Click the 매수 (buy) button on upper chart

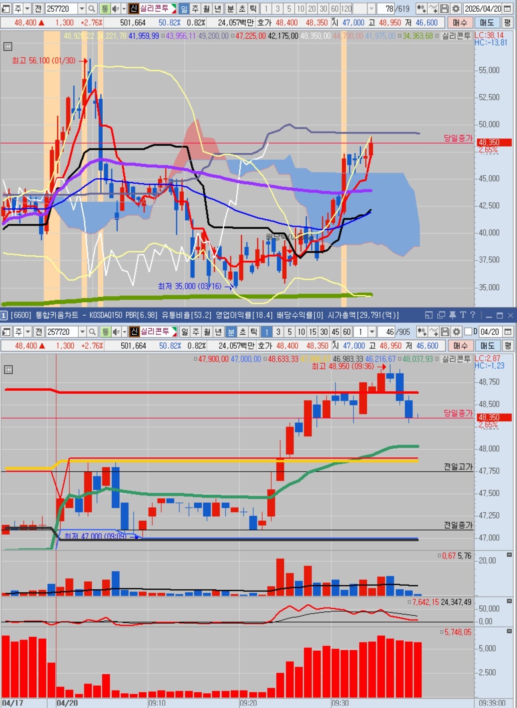[460, 23]
